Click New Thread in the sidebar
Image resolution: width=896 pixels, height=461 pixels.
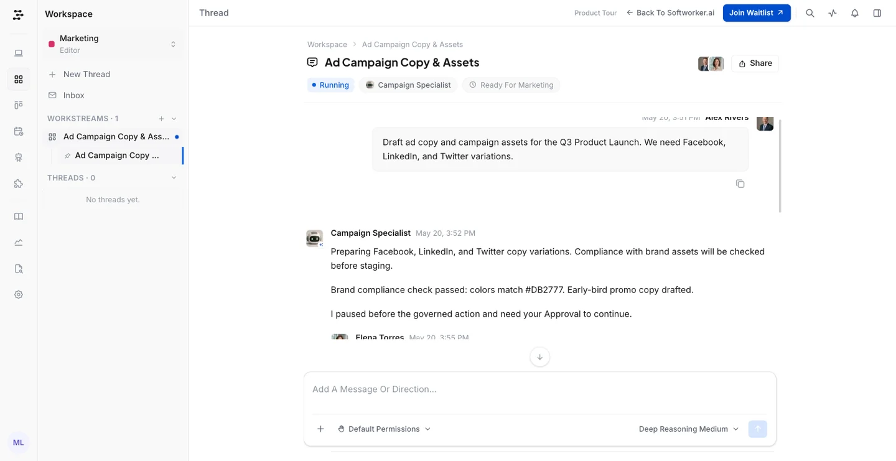[x=113, y=74]
